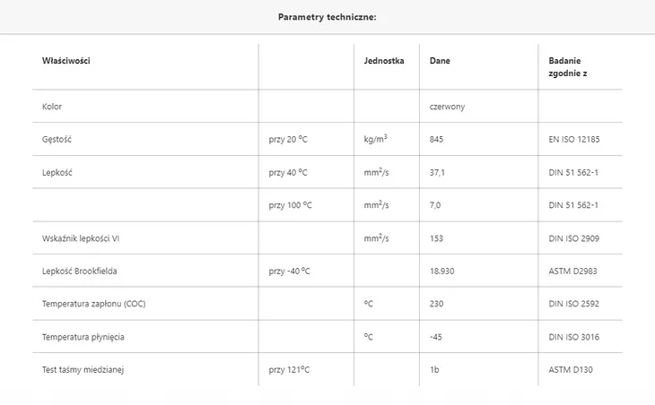This screenshot has width=655, height=405.
Task: Select the Wskaźnik lepkości VI label
Action: point(81,238)
